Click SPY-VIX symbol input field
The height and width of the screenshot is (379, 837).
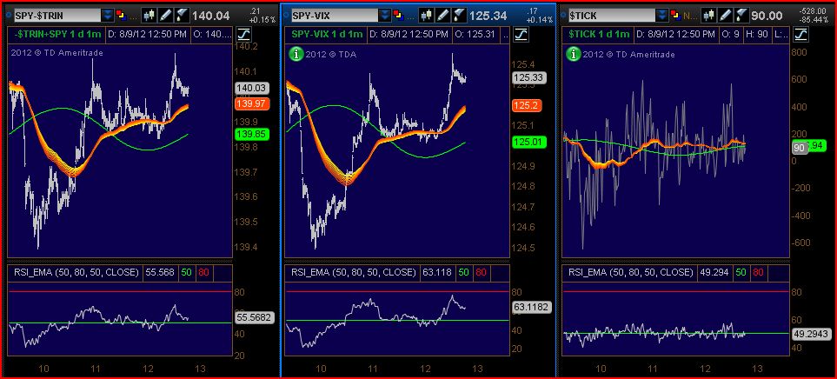pos(334,16)
